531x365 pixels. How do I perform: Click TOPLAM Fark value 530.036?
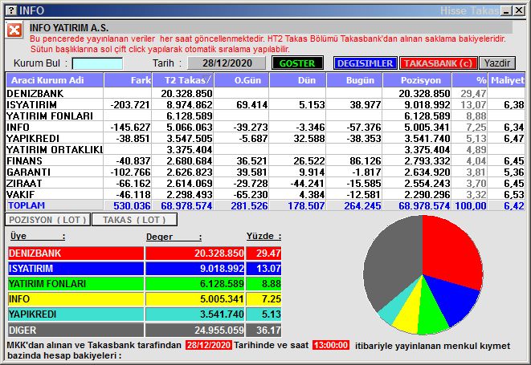132,205
